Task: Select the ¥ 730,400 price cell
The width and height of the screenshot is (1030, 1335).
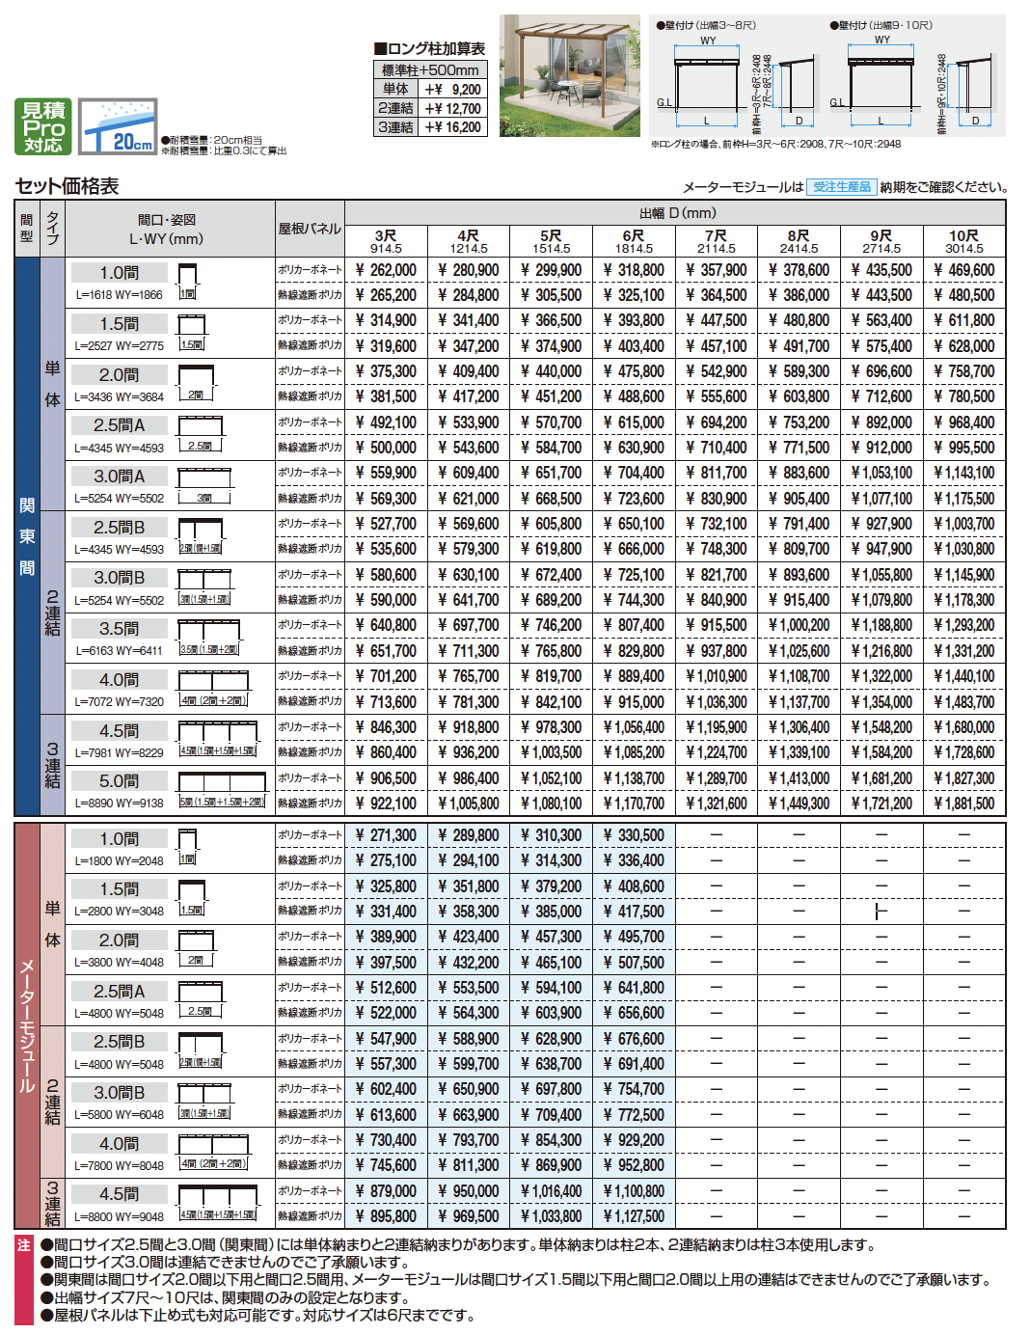Action: 386,1140
